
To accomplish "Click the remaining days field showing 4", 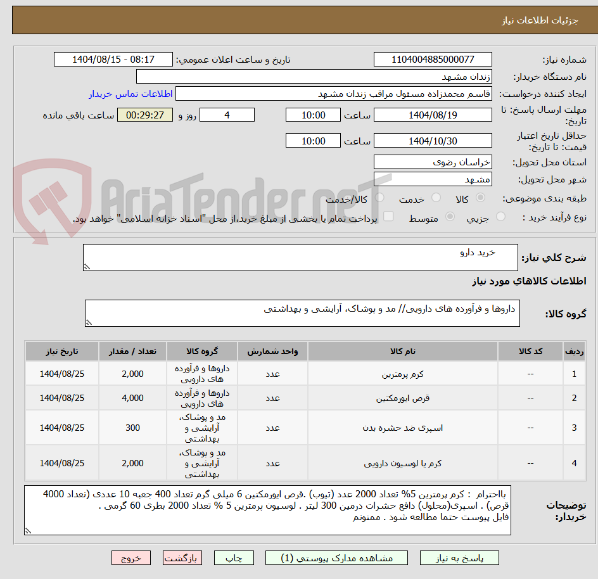I will (227, 115).
